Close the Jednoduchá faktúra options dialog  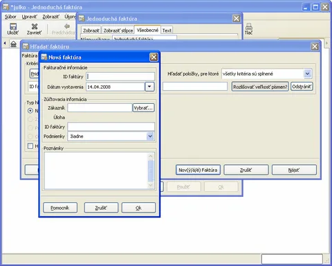(237, 19)
